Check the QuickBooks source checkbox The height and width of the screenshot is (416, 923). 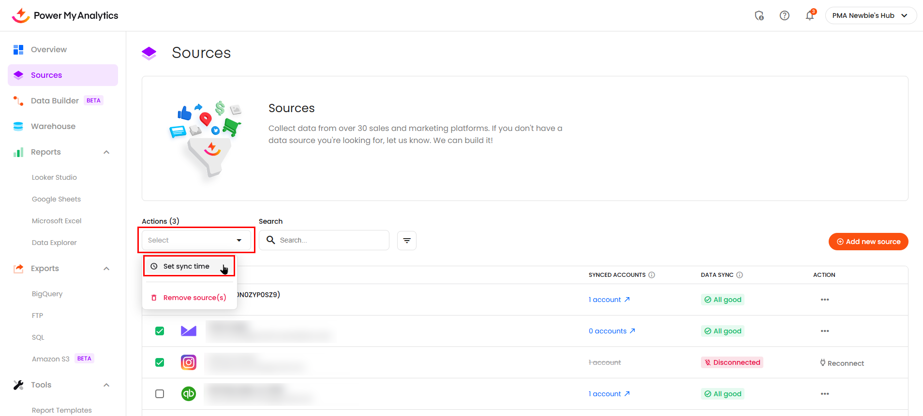click(160, 394)
